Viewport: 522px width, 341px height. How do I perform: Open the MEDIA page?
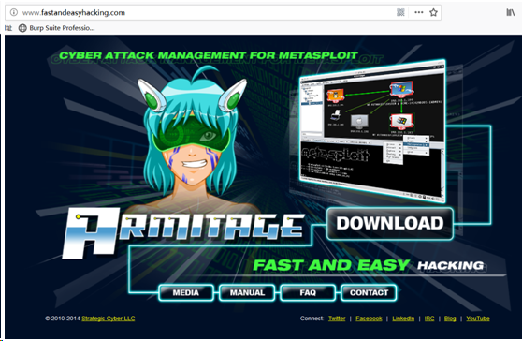coord(186,292)
